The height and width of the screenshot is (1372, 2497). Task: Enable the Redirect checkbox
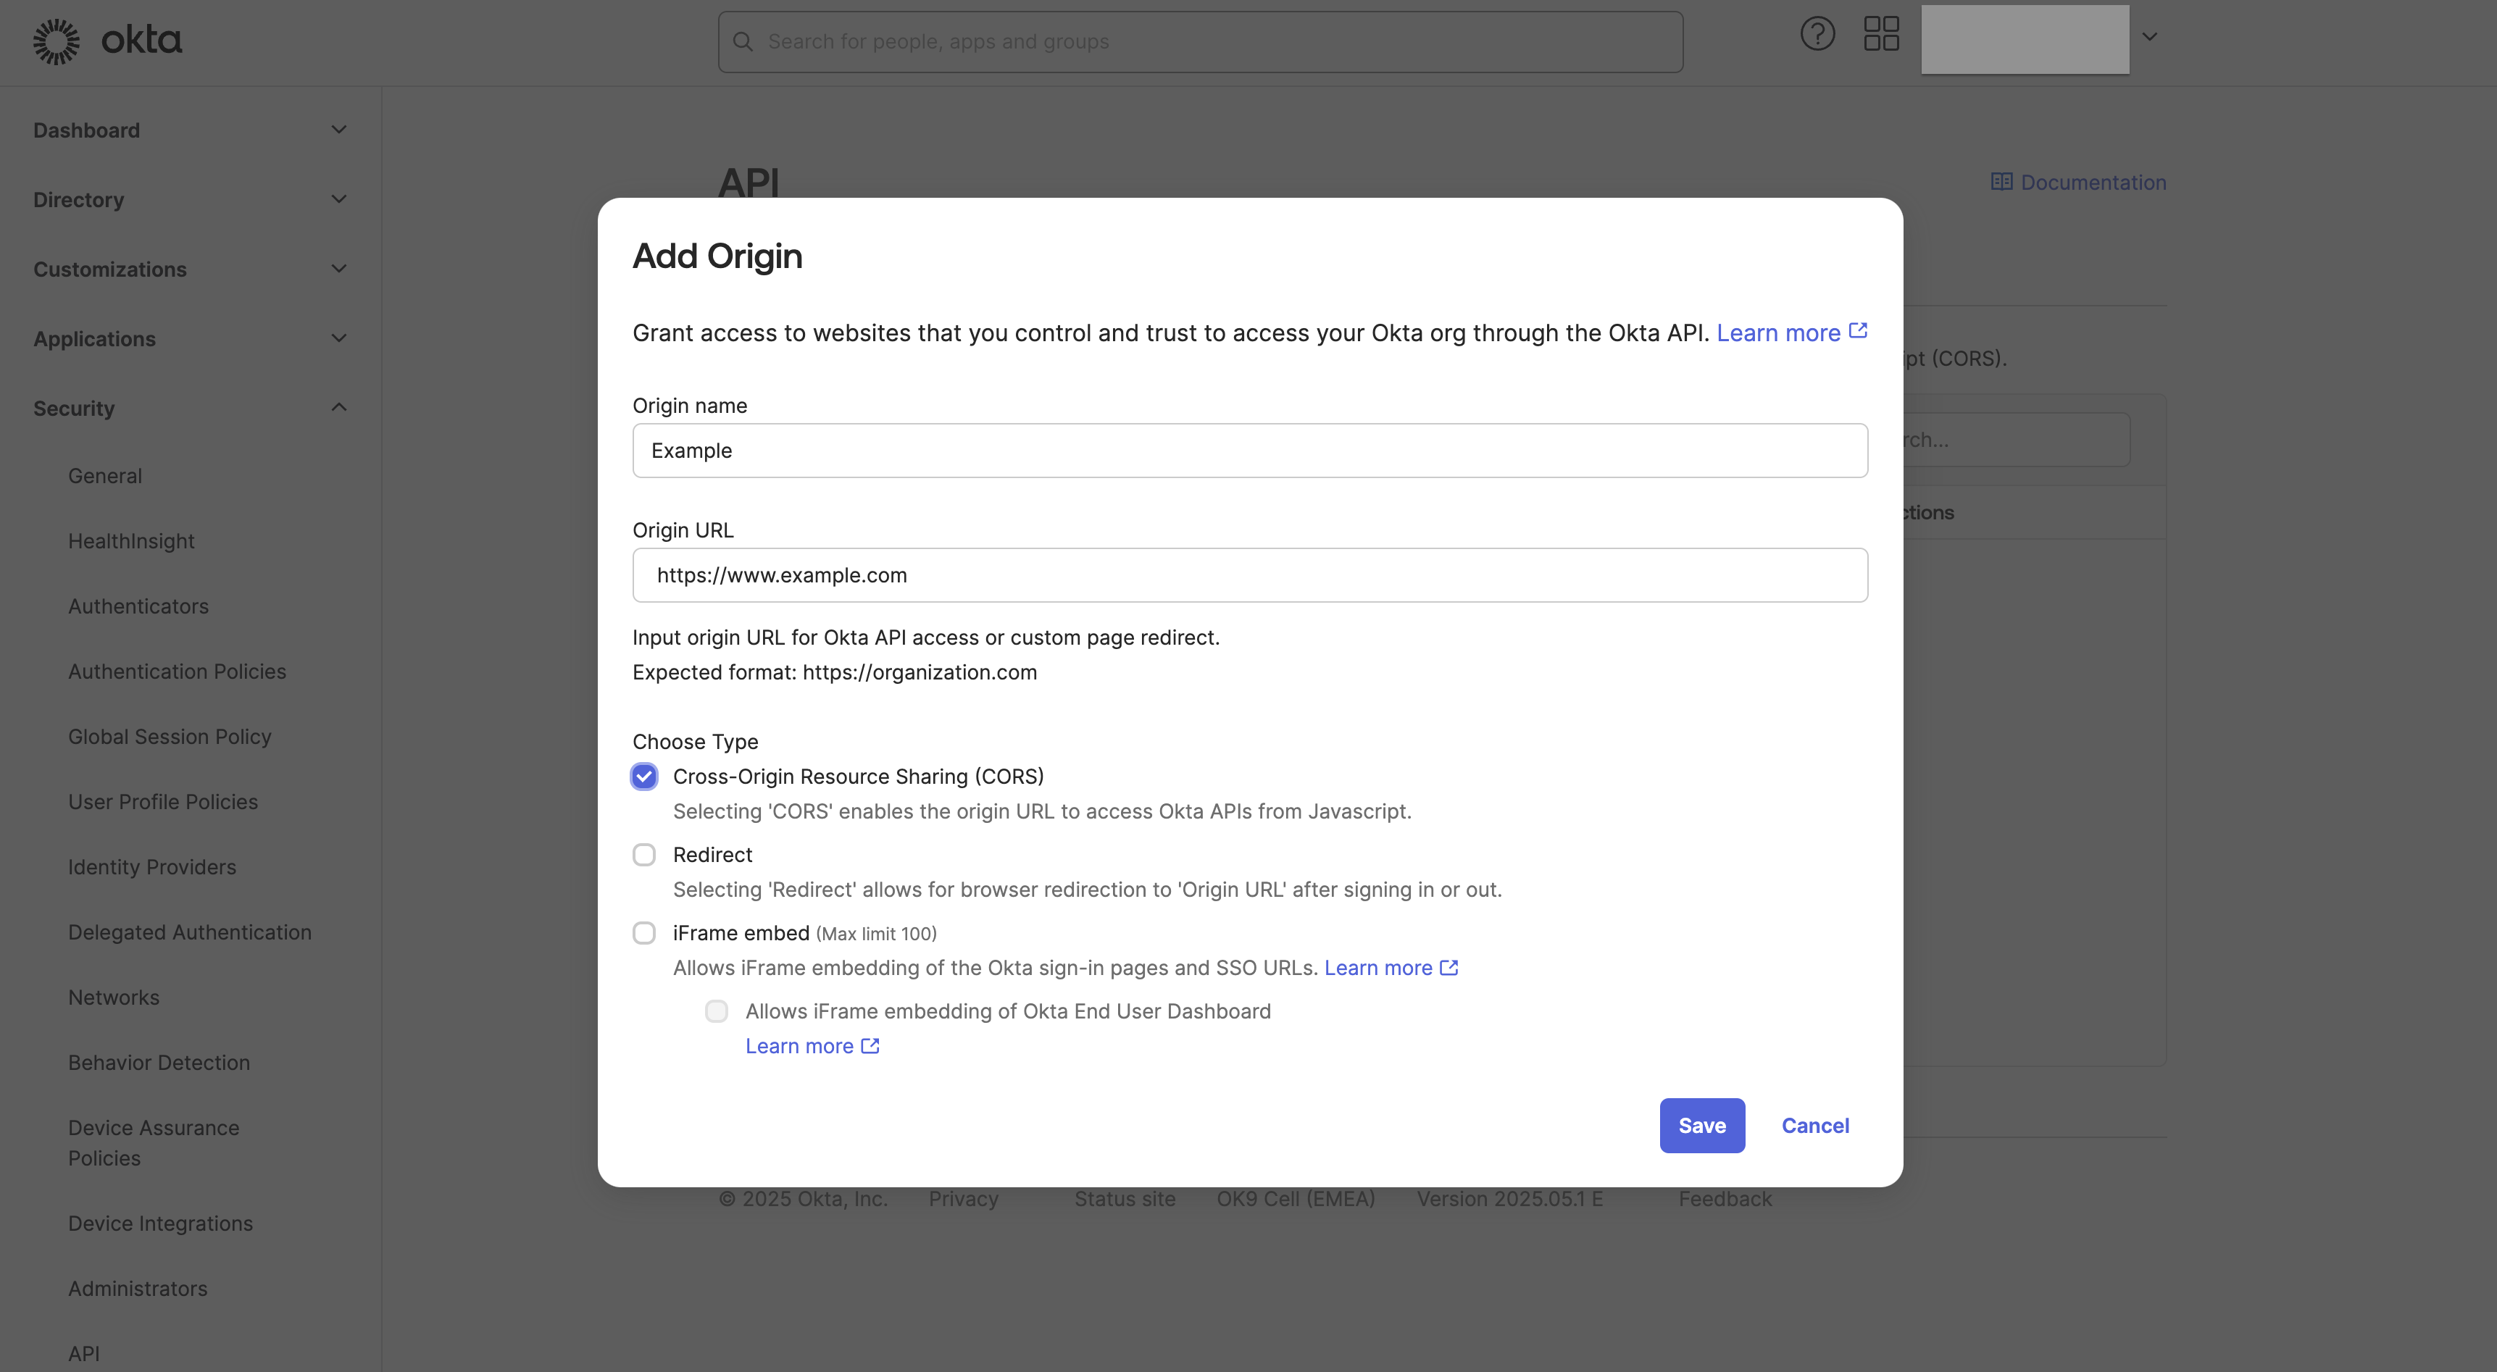tap(643, 855)
